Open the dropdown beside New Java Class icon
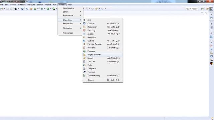Viewport: 214px width, 120px height. (x=38, y=9)
